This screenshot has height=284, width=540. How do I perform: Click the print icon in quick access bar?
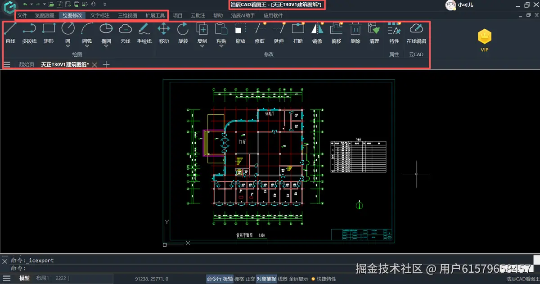(x=76, y=5)
